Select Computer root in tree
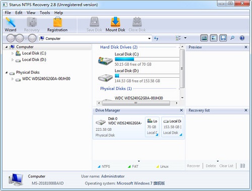 pos(25,47)
